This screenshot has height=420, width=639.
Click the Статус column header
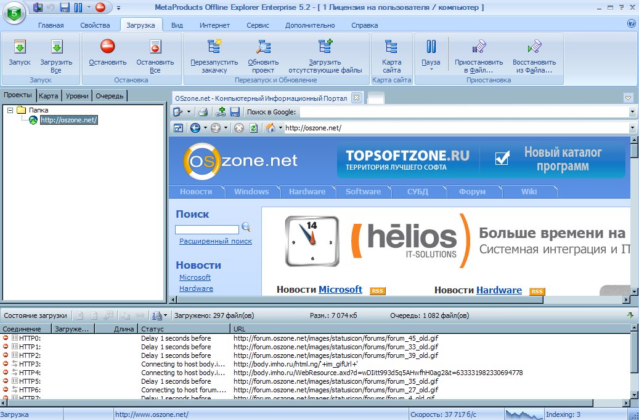(x=184, y=329)
